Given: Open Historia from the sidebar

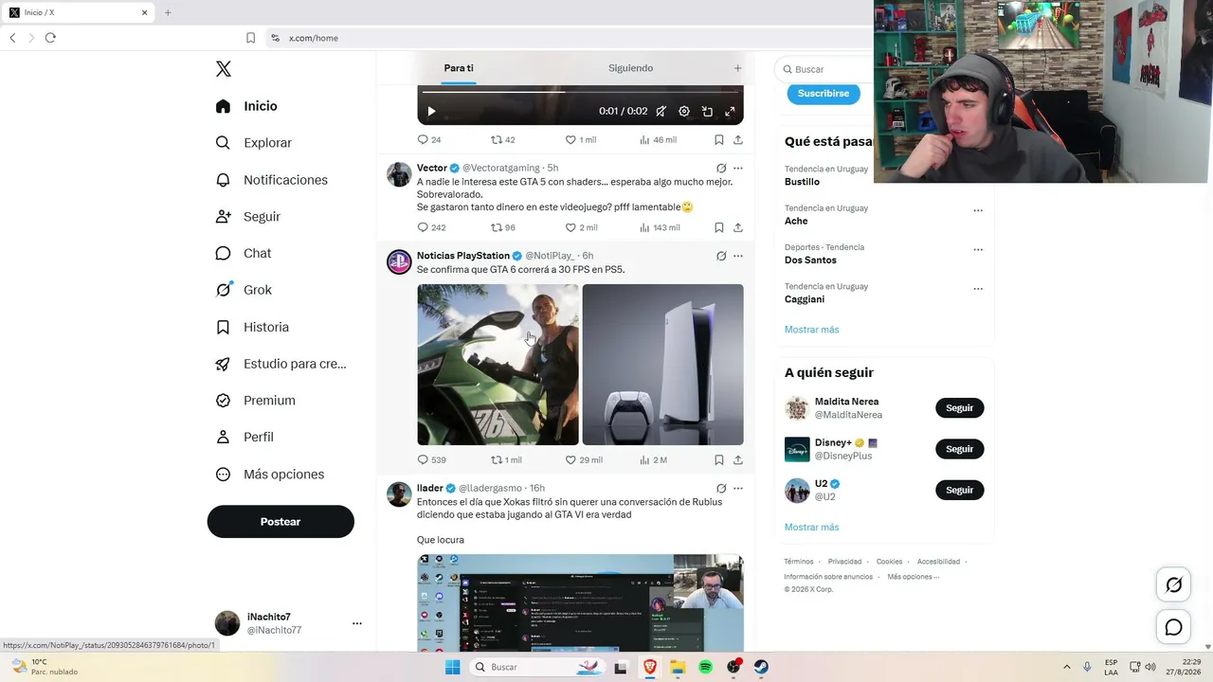Looking at the screenshot, I should point(252,327).
